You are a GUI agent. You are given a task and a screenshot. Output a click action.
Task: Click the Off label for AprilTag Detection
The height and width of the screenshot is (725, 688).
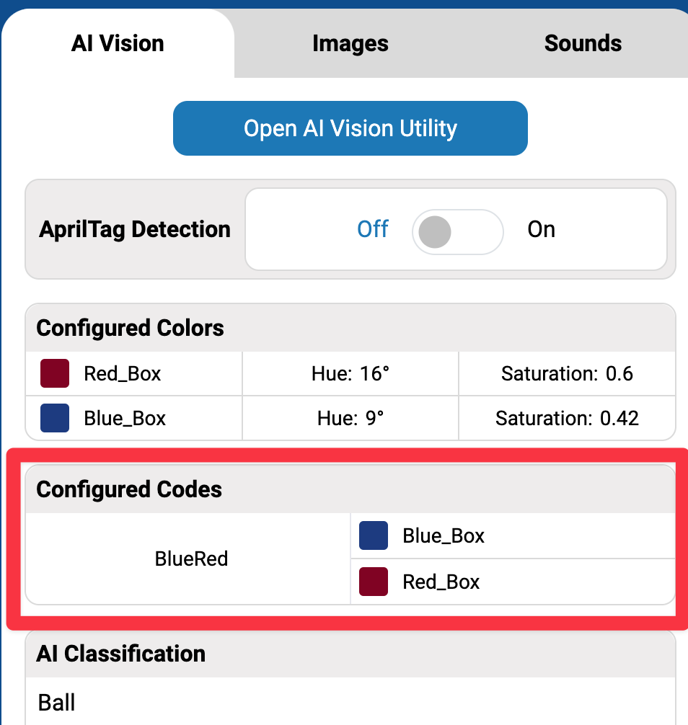tap(373, 229)
